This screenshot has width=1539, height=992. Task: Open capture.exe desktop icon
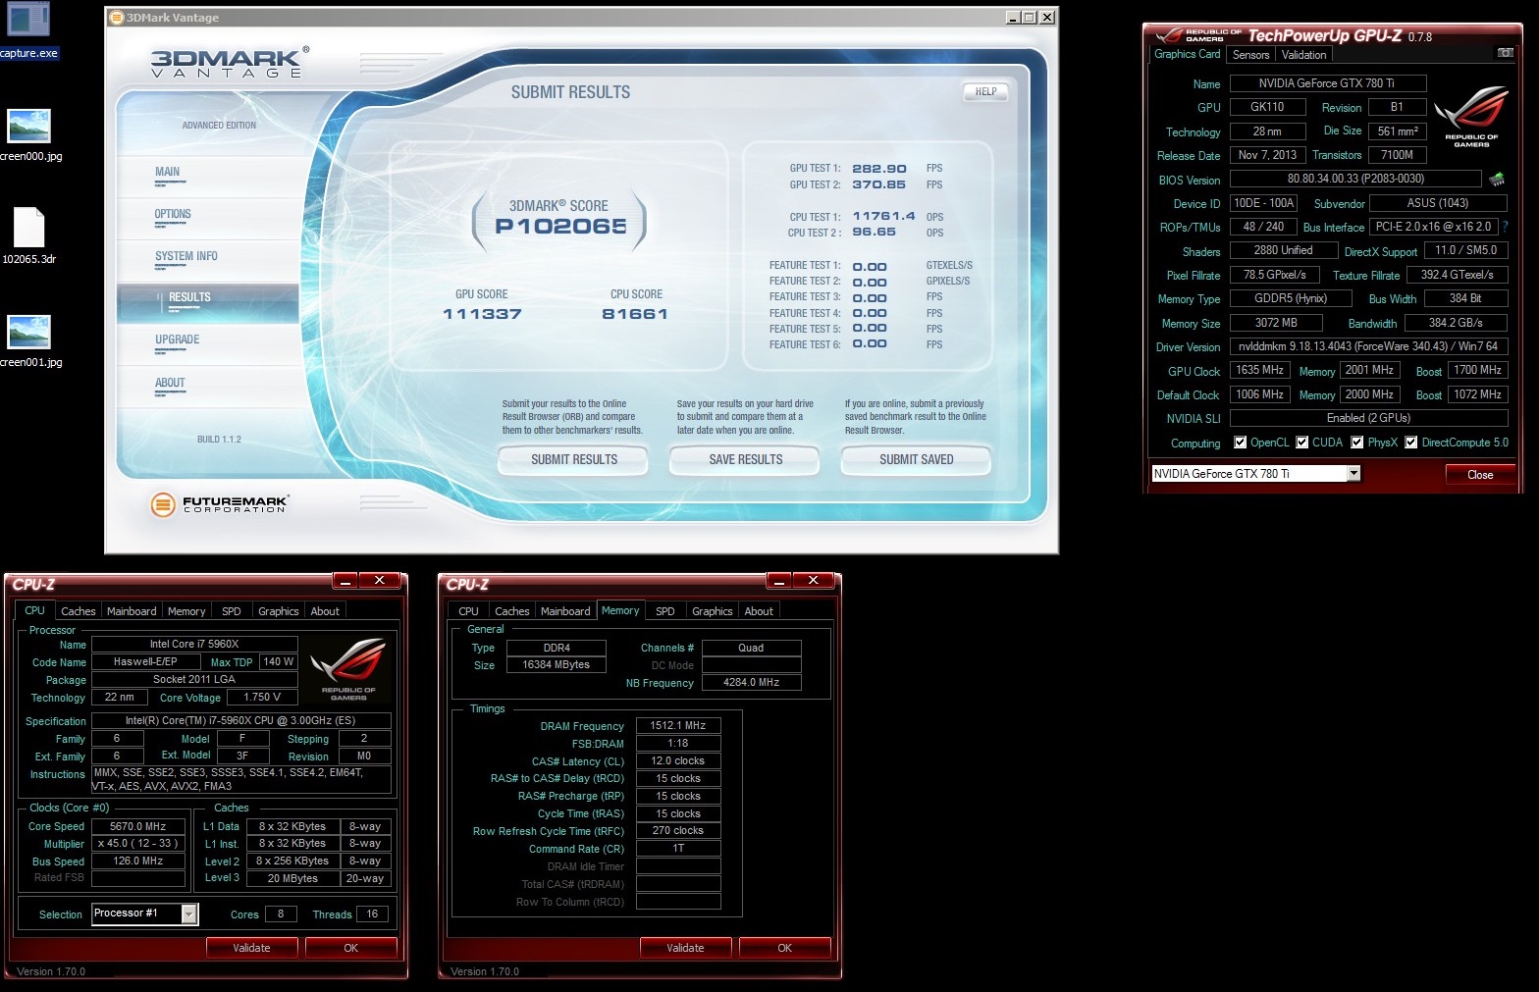[27, 29]
